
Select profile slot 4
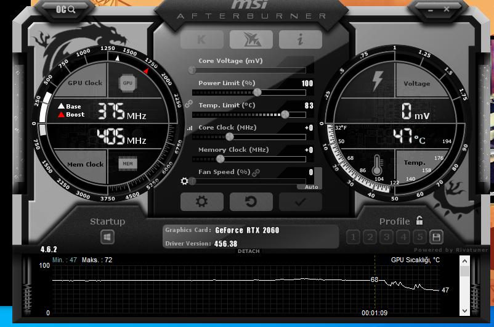(x=403, y=237)
